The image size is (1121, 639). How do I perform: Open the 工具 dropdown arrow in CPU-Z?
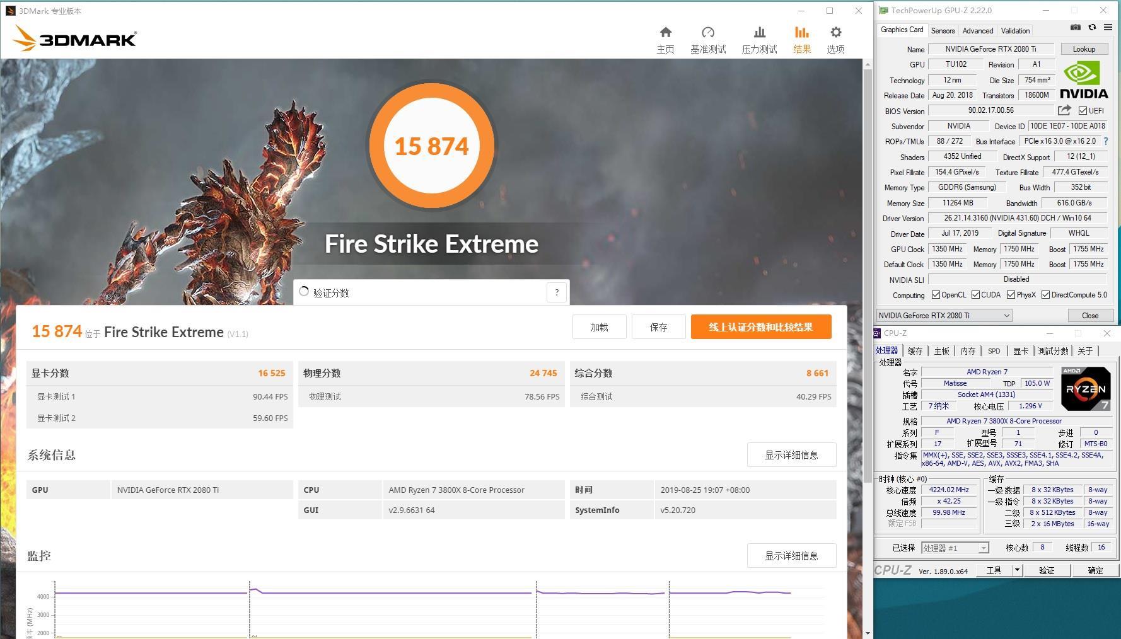click(1016, 570)
